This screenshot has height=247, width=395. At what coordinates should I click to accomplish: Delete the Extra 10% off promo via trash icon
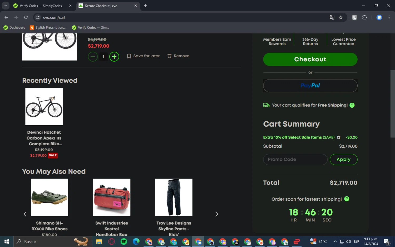point(339,137)
